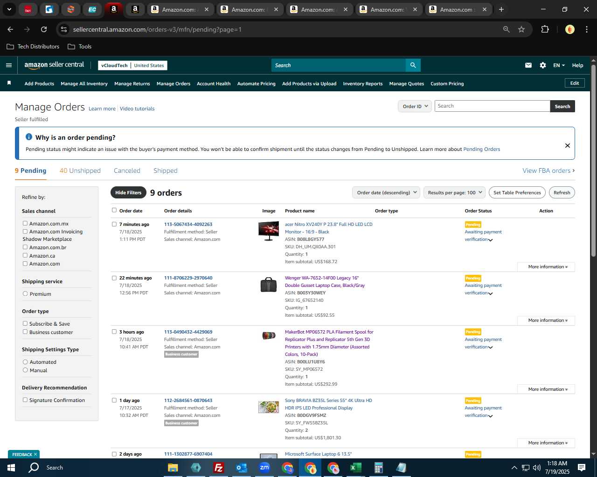Click the info icon beside 'Why is an order pending?'
The width and height of the screenshot is (597, 477).
pos(28,137)
